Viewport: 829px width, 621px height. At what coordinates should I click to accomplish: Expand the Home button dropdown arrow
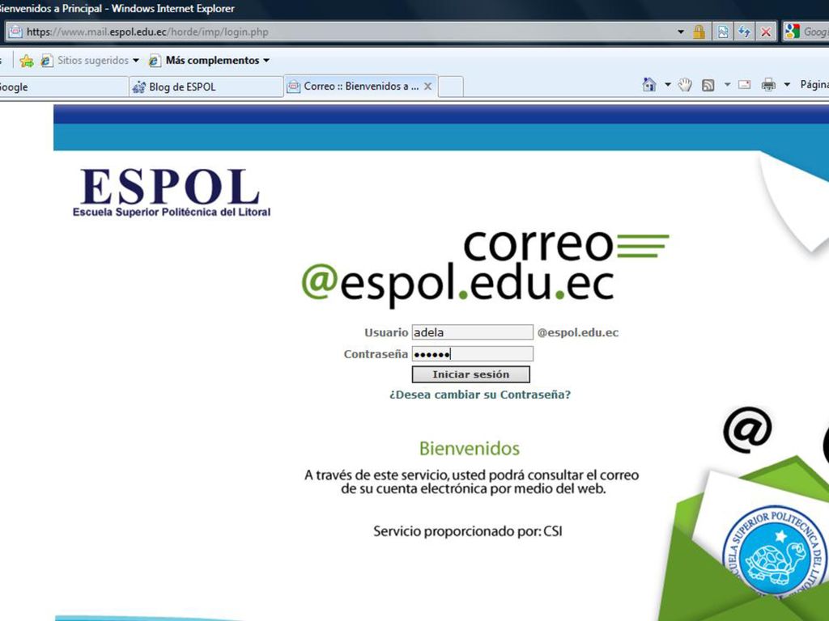click(x=668, y=84)
